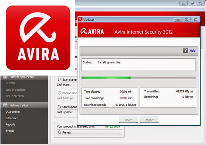206x145 pixels.
Task: Open the Internet protection section
Action: point(24,77)
